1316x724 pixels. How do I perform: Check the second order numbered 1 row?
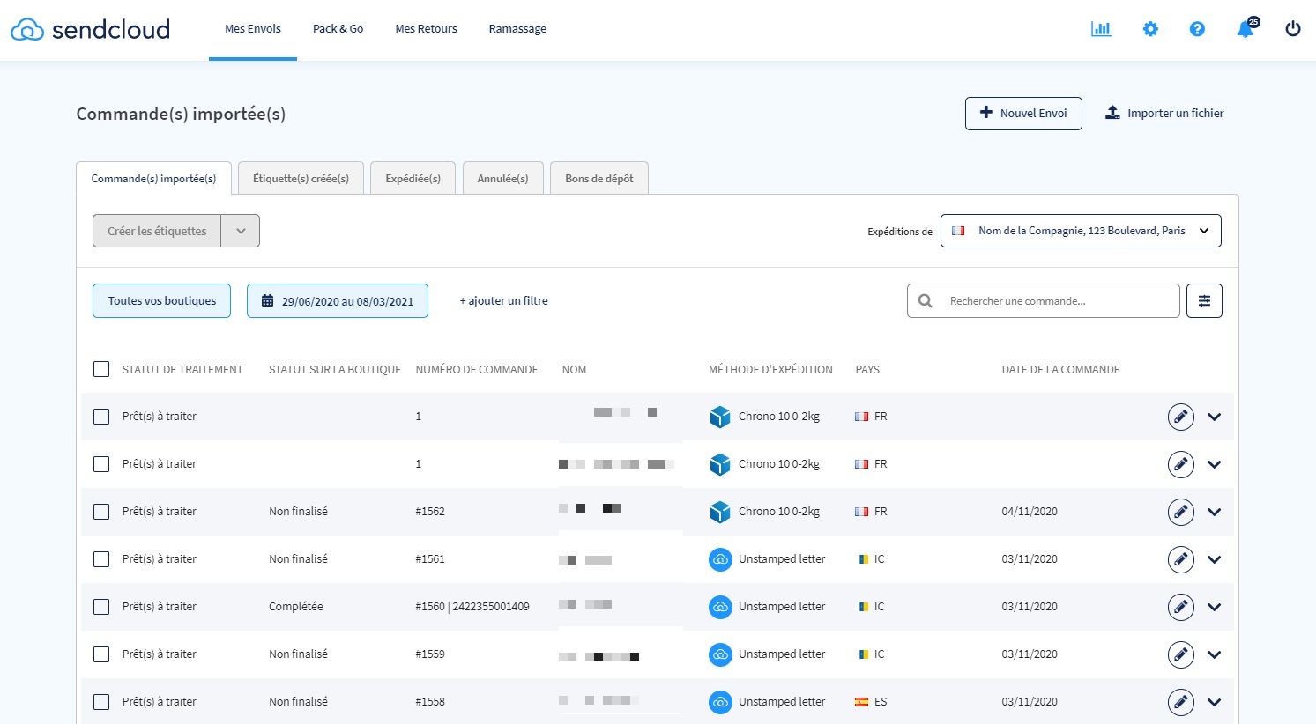click(x=101, y=464)
